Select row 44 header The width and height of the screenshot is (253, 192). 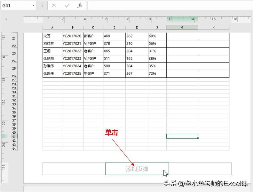(x=14, y=149)
